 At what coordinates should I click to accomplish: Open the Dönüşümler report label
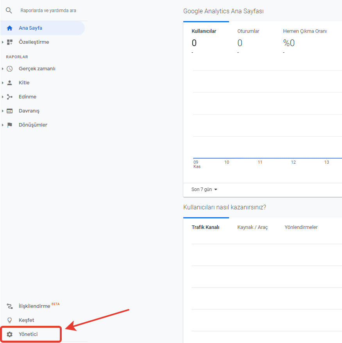click(x=33, y=125)
